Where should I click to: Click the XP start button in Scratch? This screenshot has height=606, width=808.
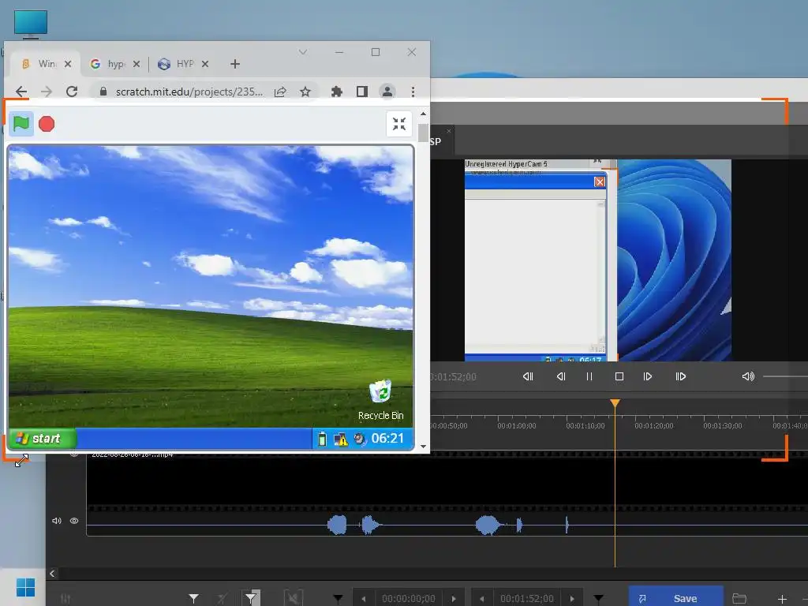coord(43,439)
